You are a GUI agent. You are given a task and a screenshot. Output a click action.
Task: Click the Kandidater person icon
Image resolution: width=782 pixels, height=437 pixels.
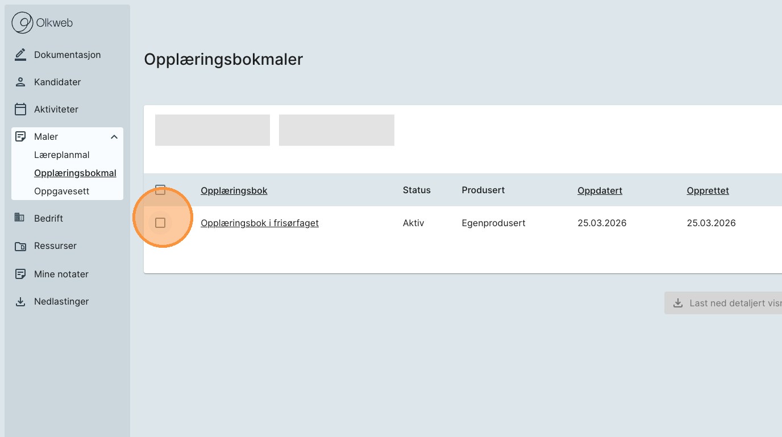20,82
